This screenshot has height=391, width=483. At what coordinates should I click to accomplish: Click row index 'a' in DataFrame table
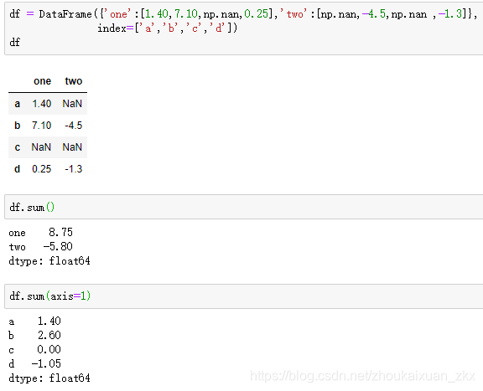point(18,104)
